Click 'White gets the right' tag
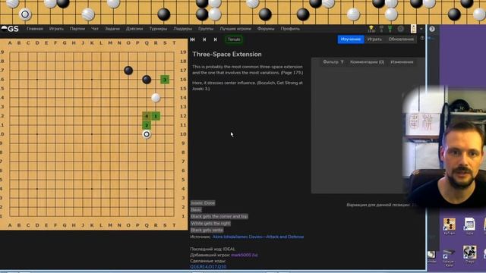Screen dimensions: 486x273 210,224
